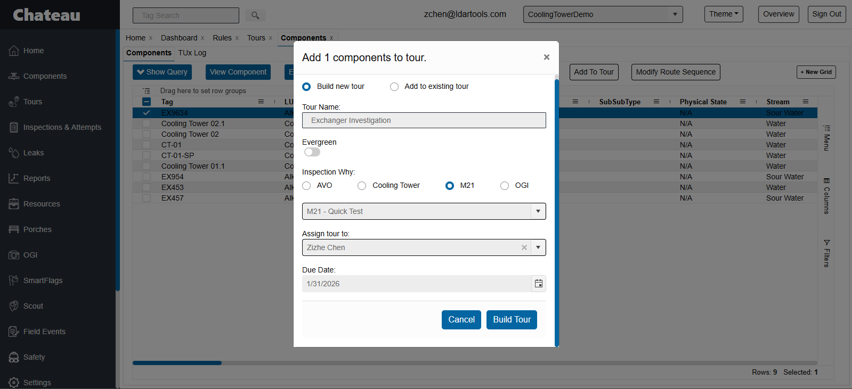Clear the Zizhe Chen assignee selection
Screen dimensions: 852x389
(x=524, y=247)
